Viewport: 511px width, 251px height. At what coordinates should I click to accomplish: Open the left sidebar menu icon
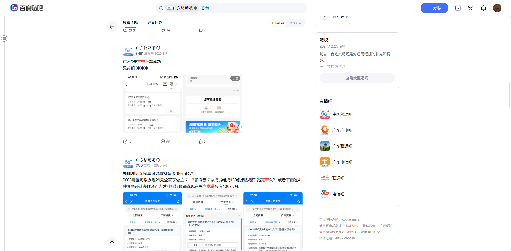click(4, 39)
